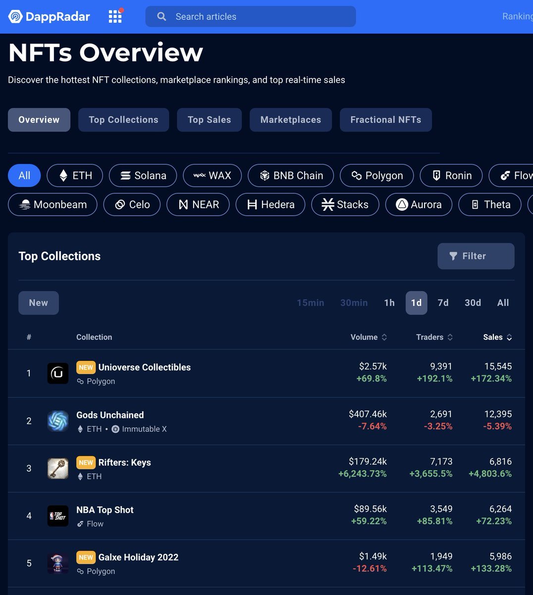Click the Unioverse Collectibles logo thumbnail
Viewport: 533px width, 595px height.
click(x=58, y=373)
